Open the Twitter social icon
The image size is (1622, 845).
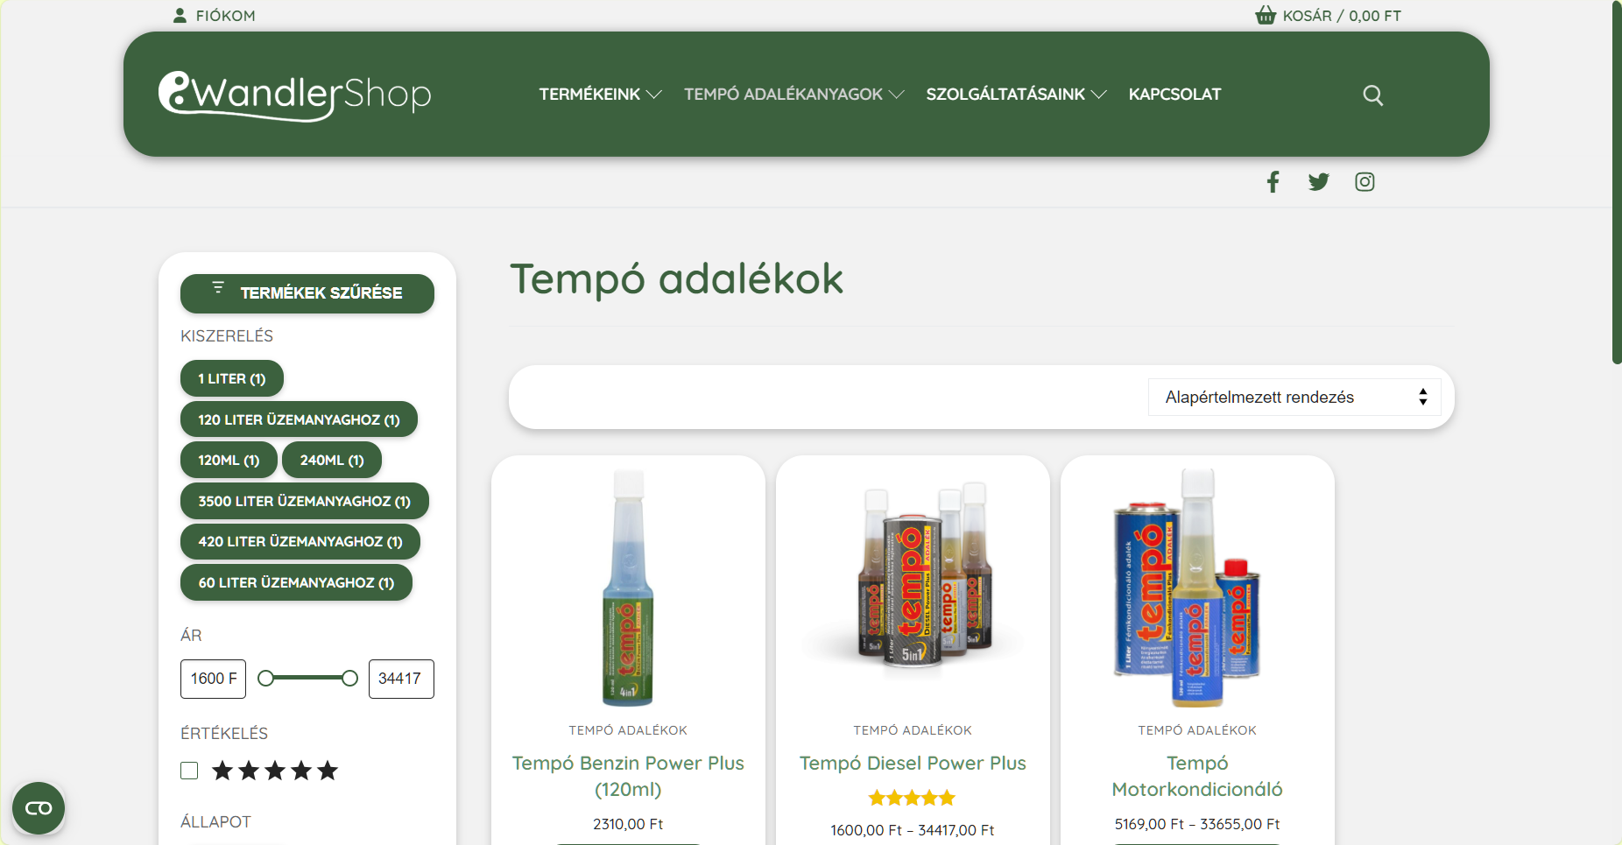(x=1318, y=182)
